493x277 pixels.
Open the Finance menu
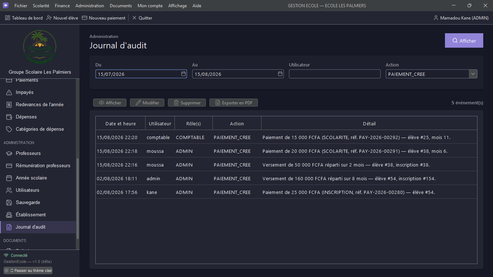click(62, 6)
